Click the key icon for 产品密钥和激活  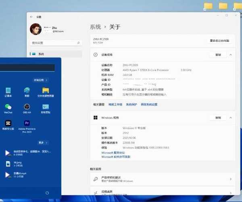[96, 179]
